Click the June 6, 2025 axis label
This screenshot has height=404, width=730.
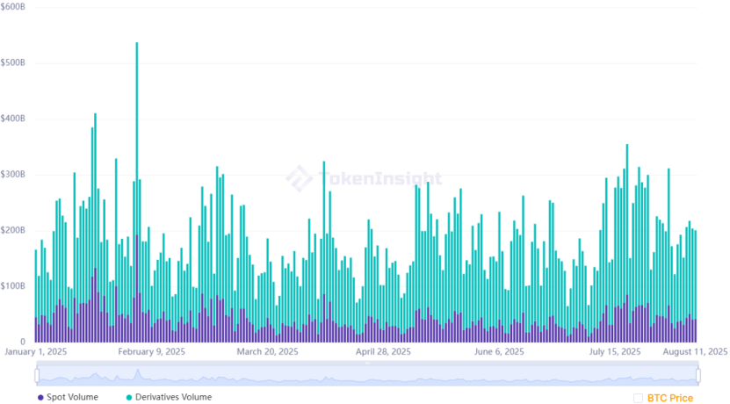click(x=499, y=352)
